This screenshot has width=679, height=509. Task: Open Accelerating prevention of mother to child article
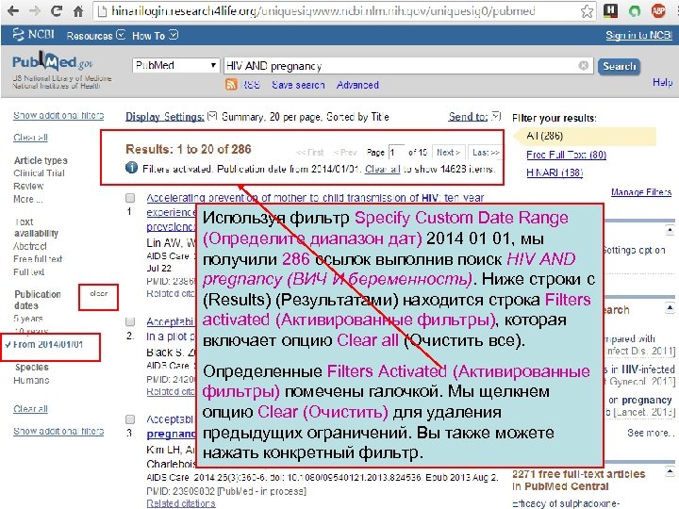click(315, 198)
